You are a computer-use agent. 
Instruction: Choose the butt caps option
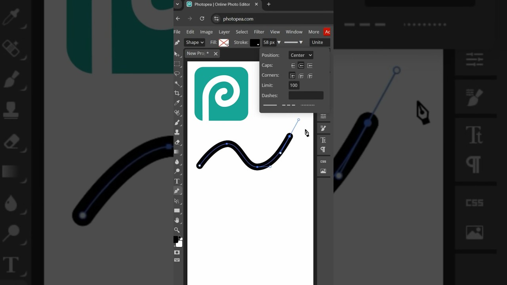tap(293, 65)
